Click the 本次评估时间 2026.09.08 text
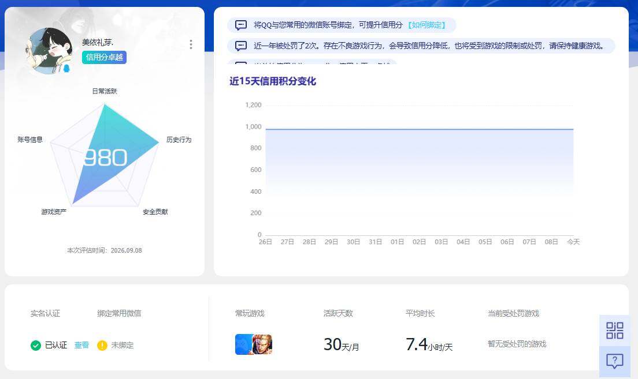638x379 pixels. coord(105,250)
